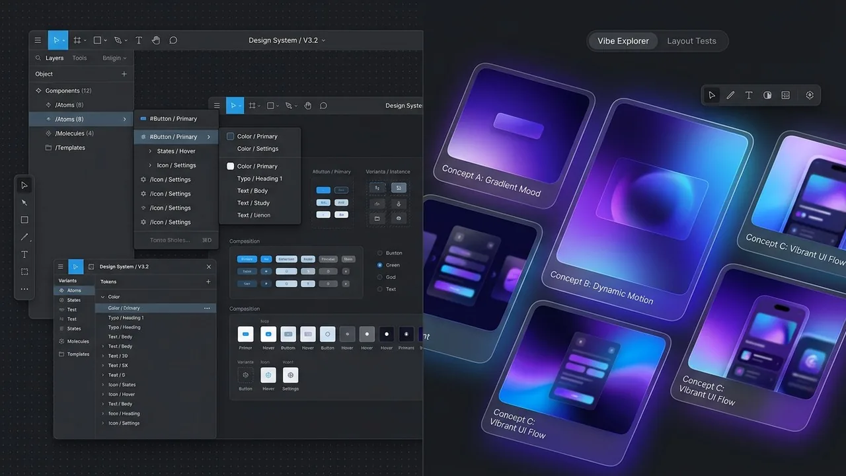Screen dimensions: 846x476
Task: Check the unchecked Color / Primary checkbox
Action: 231,137
